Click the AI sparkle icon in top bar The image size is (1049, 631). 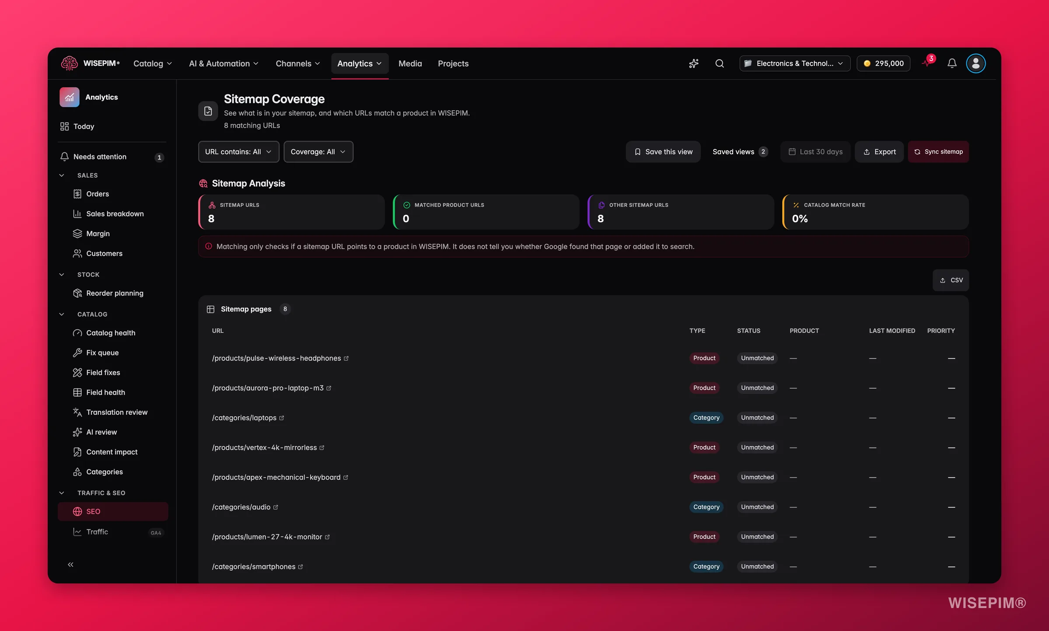point(694,63)
